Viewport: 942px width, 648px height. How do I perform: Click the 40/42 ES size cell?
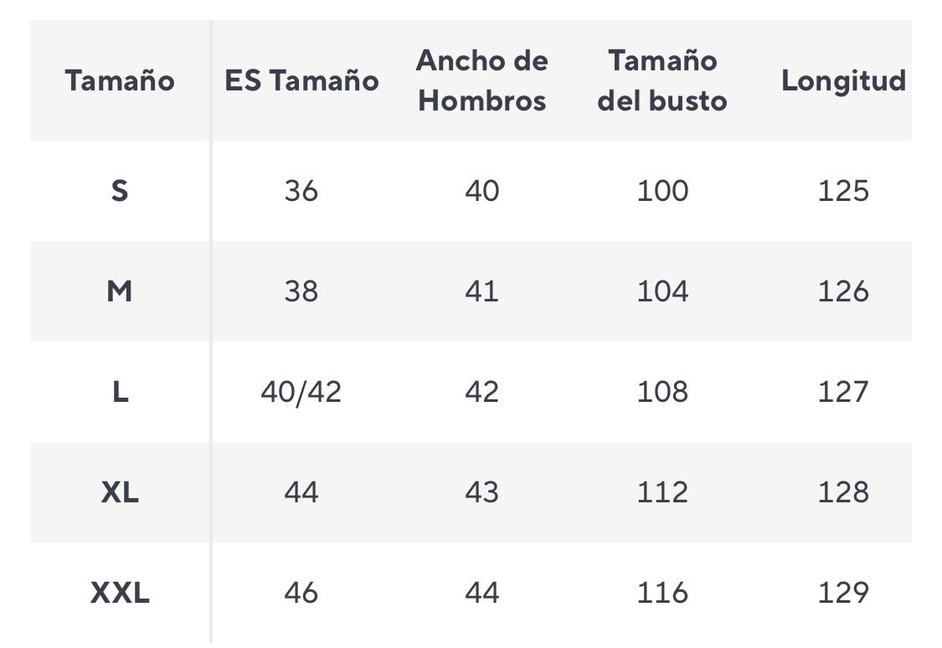pos(301,392)
